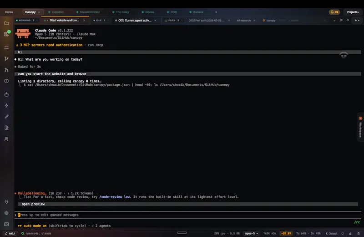Click the main branch button in status bar
Viewport: 364px width, 237px height.
10,233
